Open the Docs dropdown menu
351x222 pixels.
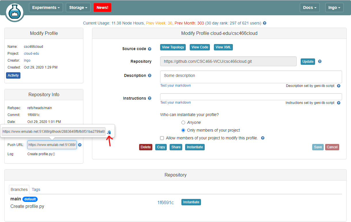pyautogui.click(x=309, y=7)
